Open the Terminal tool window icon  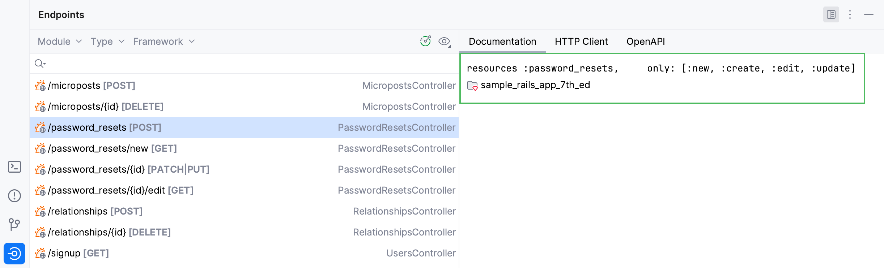[14, 167]
